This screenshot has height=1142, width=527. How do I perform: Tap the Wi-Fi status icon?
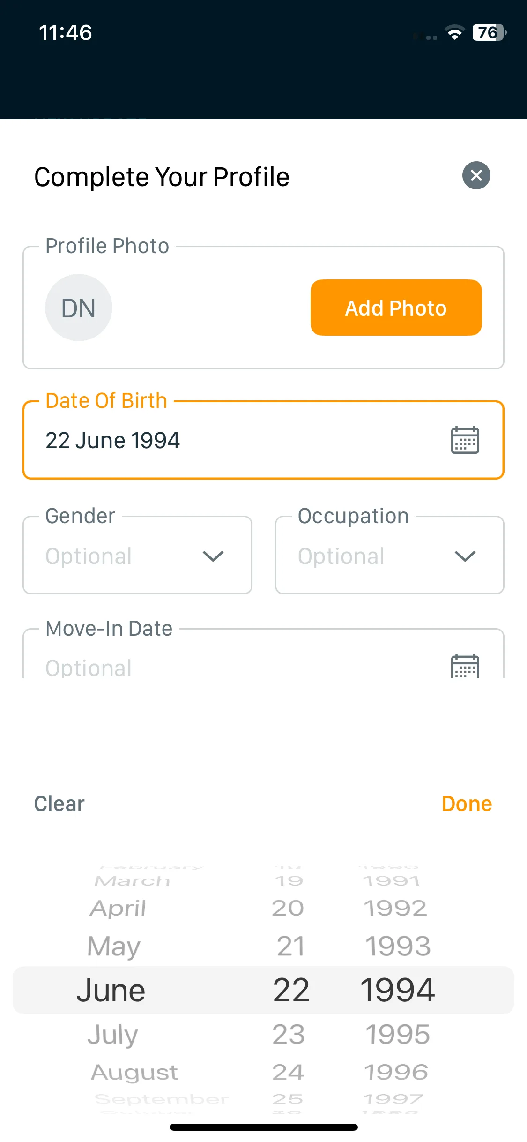[x=454, y=33]
